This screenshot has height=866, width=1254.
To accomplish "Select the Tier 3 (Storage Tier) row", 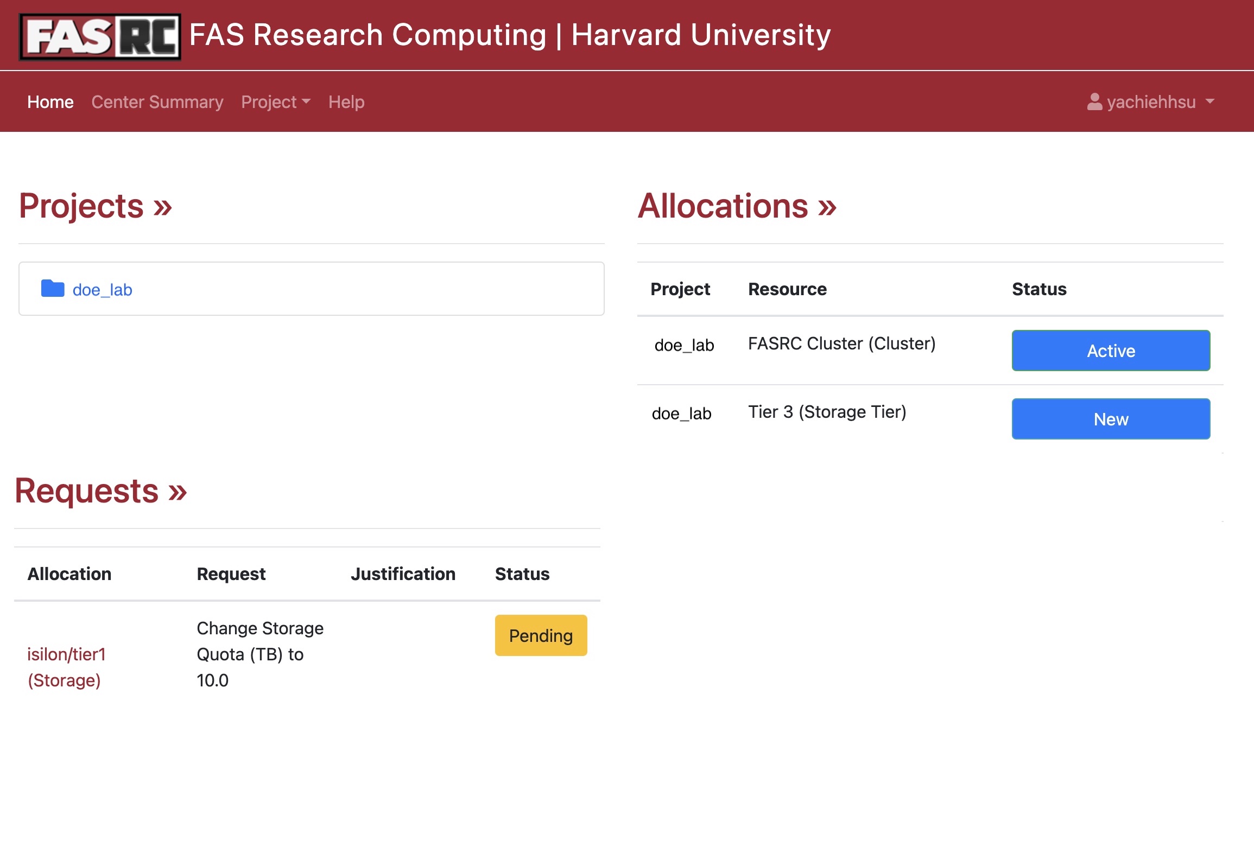I will (827, 412).
